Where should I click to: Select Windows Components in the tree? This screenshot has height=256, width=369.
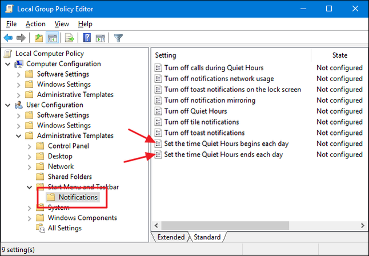[x=82, y=218]
